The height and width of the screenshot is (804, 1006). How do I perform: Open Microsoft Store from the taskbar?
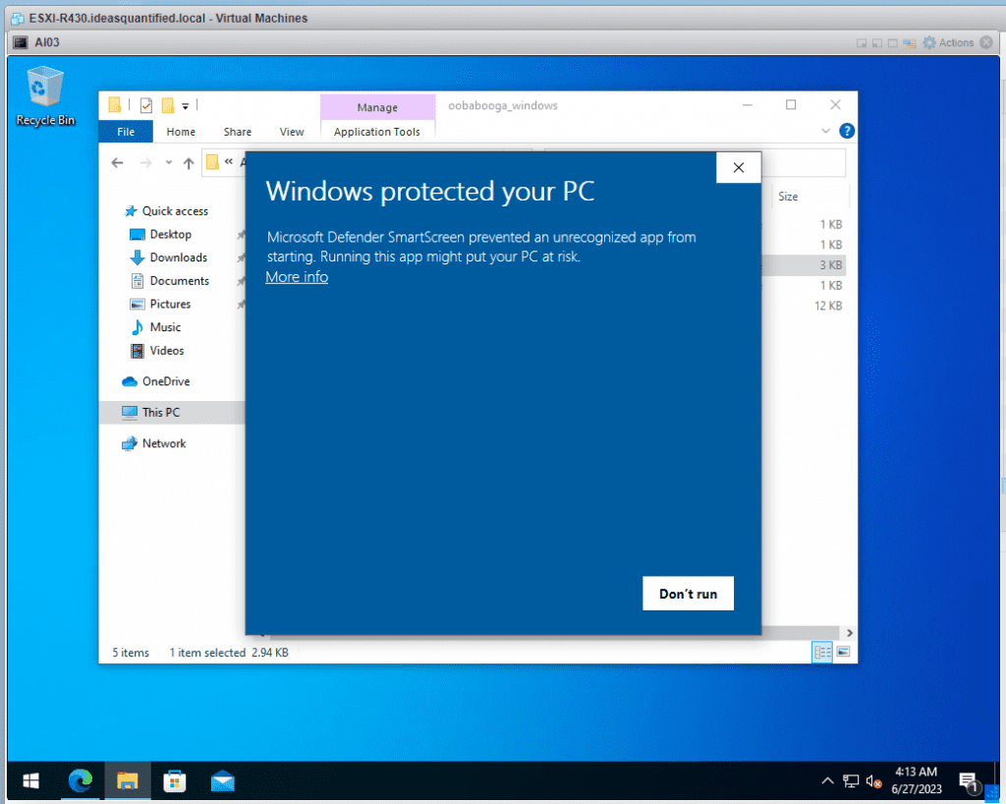tap(175, 780)
